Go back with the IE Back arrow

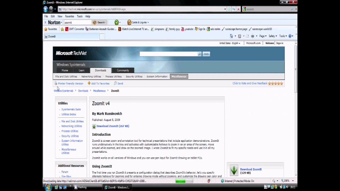pos(45,9)
